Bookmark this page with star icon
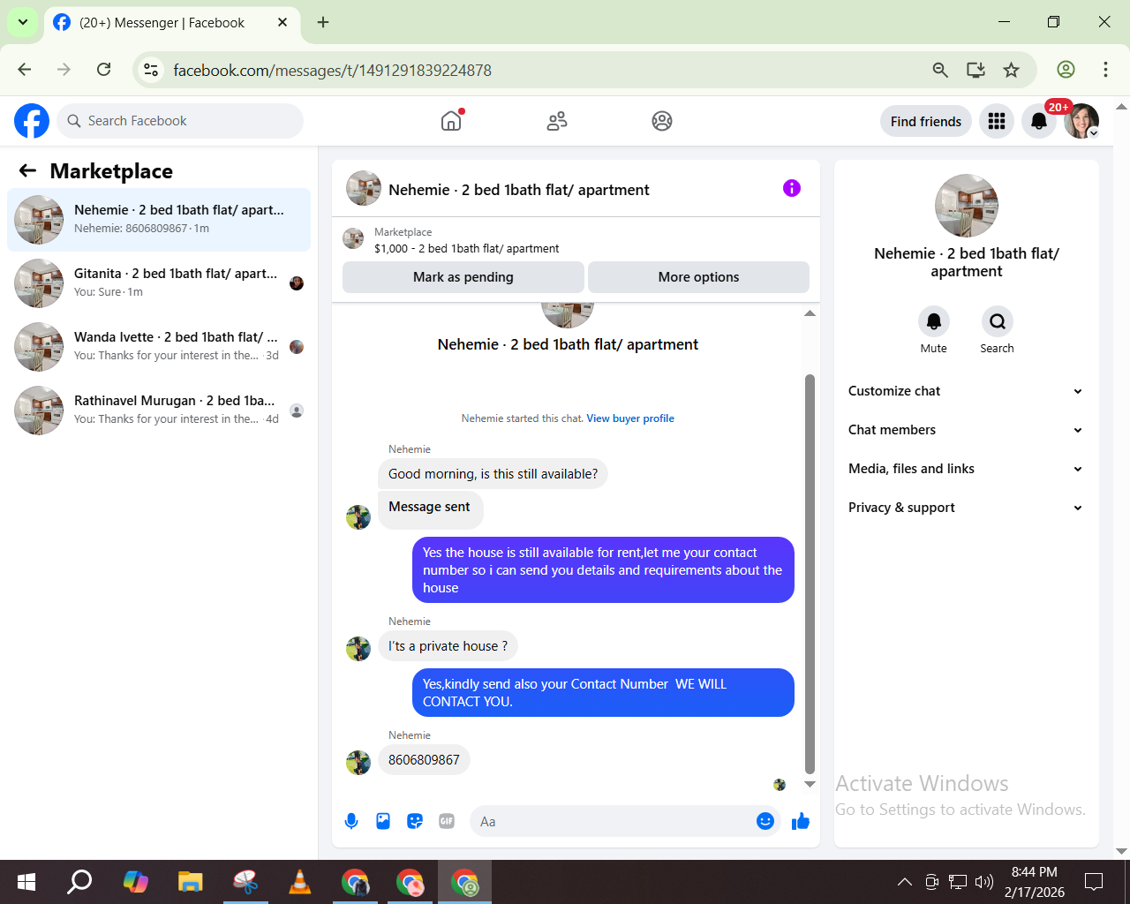Image resolution: width=1130 pixels, height=904 pixels. 1012,70
